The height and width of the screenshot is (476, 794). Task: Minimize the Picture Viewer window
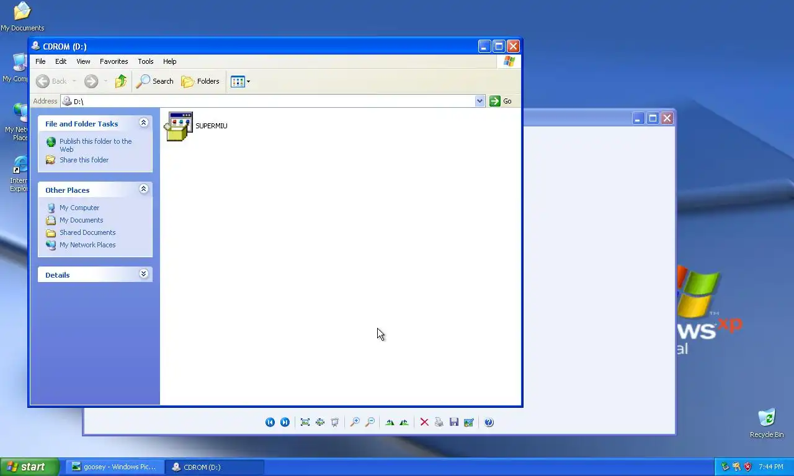point(638,118)
